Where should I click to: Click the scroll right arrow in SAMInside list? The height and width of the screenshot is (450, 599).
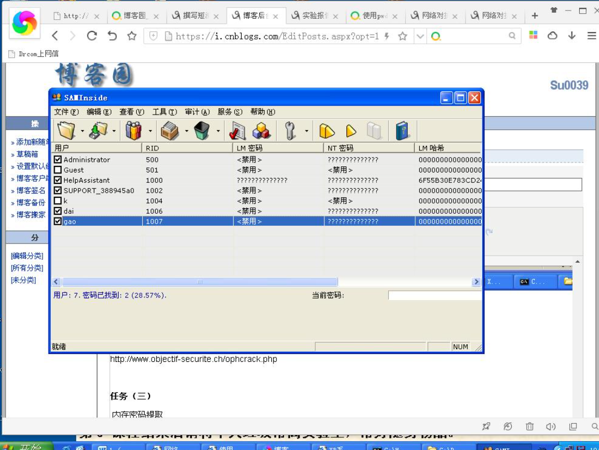[476, 282]
